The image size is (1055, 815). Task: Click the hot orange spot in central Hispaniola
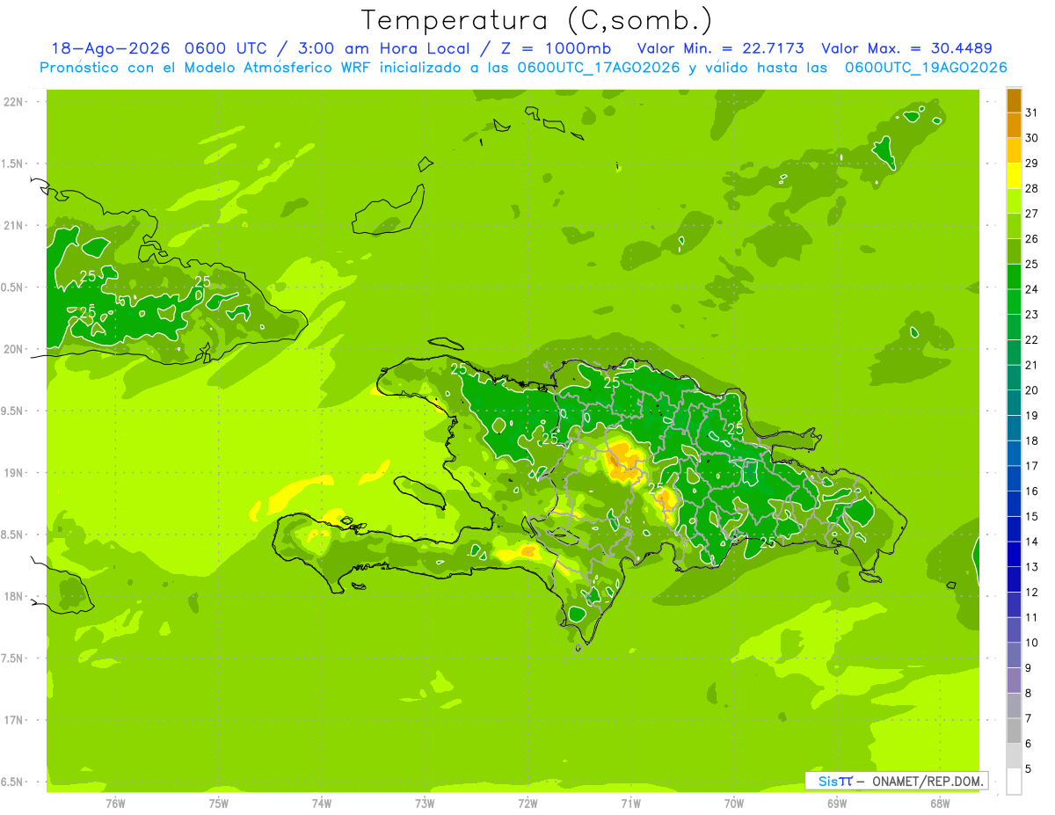(x=623, y=463)
